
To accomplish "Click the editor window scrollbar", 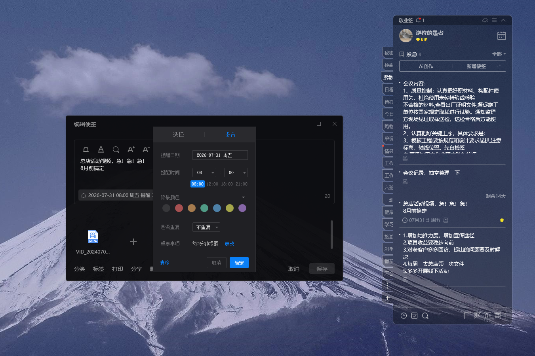I will pyautogui.click(x=332, y=235).
